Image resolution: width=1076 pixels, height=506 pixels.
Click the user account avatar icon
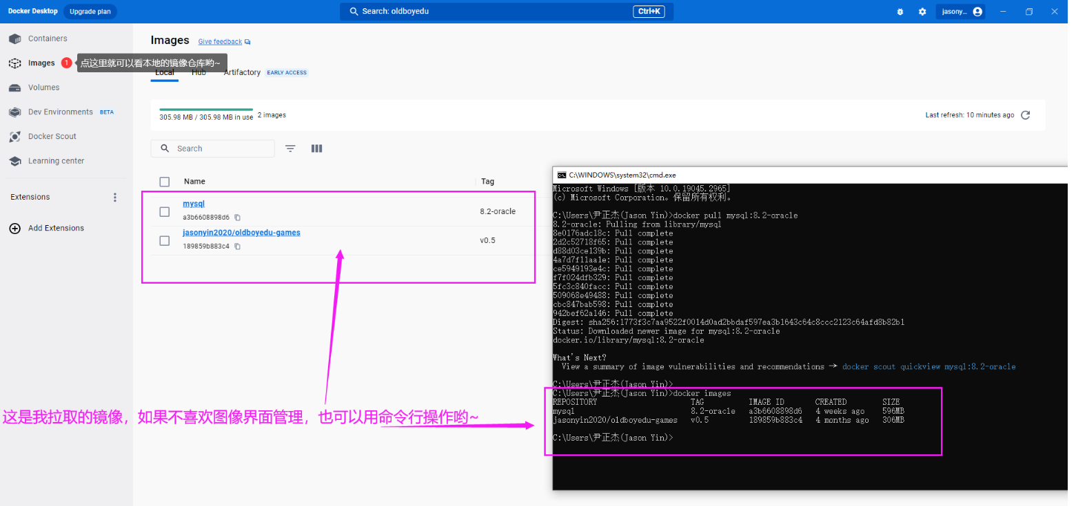point(977,12)
